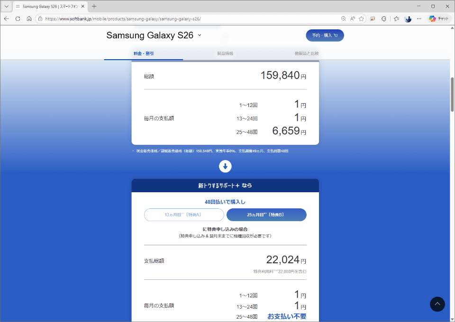The image size is (455, 322).
Task: Click the vertical scrollbar thumb
Action: tap(452, 95)
